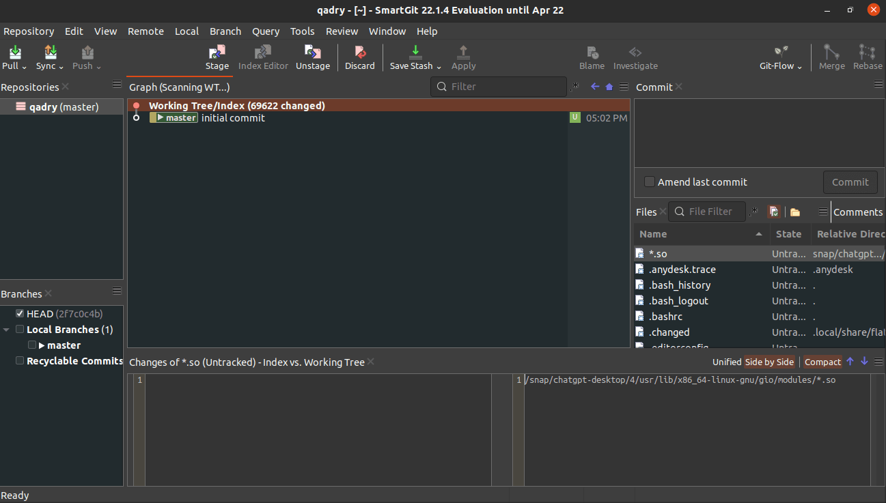
Task: Toggle regex for the File Filter
Action: (x=753, y=212)
